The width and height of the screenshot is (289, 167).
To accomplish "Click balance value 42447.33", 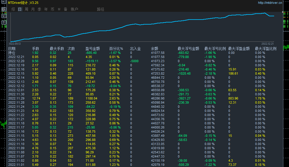I will point(158,157).
